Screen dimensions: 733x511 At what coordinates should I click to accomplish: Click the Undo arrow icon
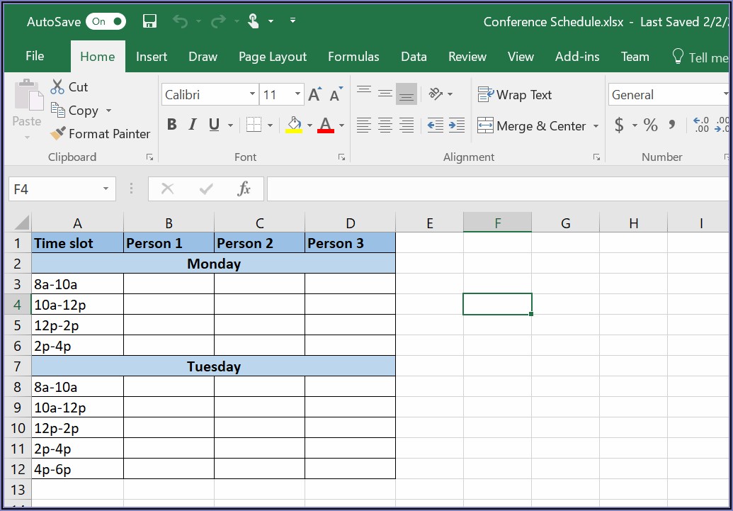coord(181,21)
